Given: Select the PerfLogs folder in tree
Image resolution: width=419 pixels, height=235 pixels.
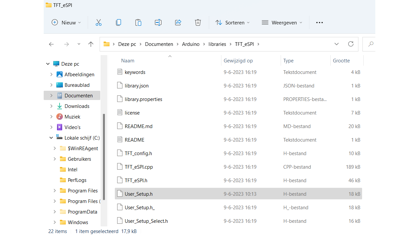Looking at the screenshot, I should [77, 180].
